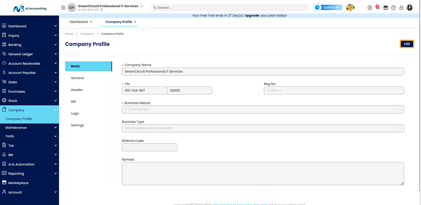Open the Business Type dropdown
Image resolution: width=421 pixels, height=205 pixels.
(263, 128)
